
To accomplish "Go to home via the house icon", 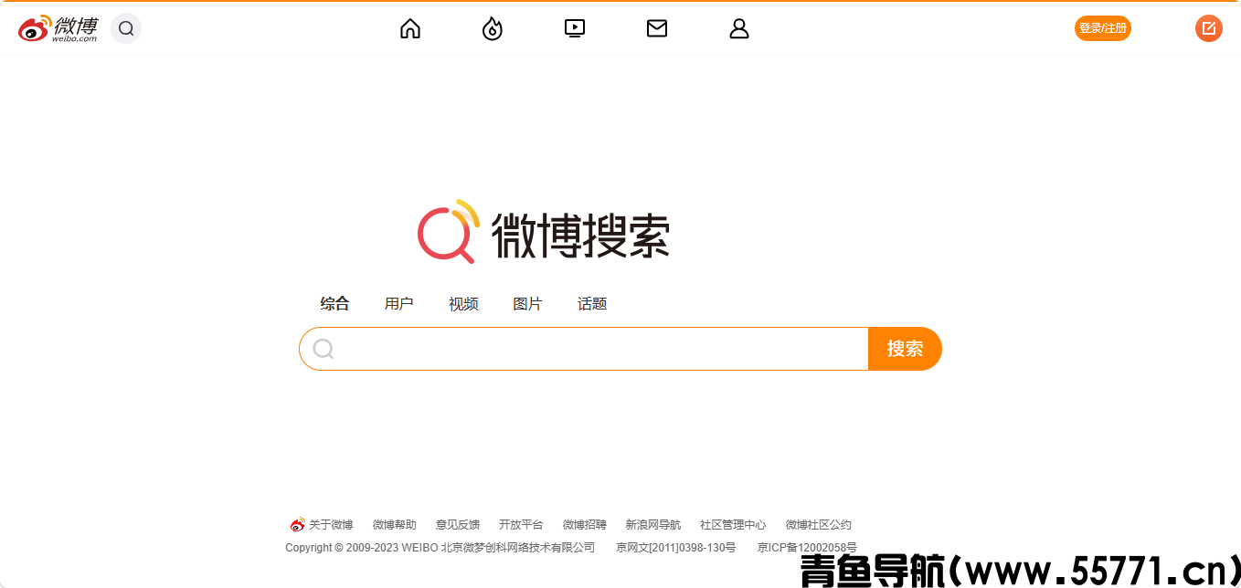I will click(x=410, y=29).
